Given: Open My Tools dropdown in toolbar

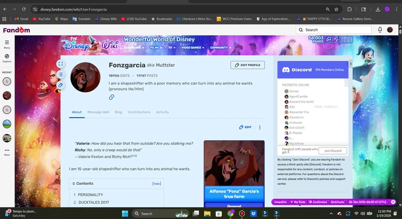Looking at the screenshot, I should [x=298, y=202].
